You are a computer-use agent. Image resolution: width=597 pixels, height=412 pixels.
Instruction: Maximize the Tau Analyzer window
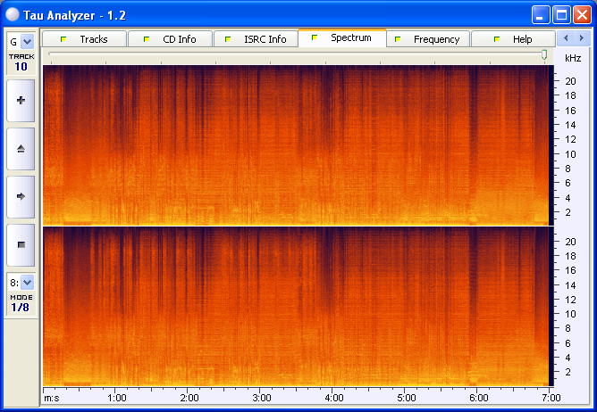tap(561, 14)
